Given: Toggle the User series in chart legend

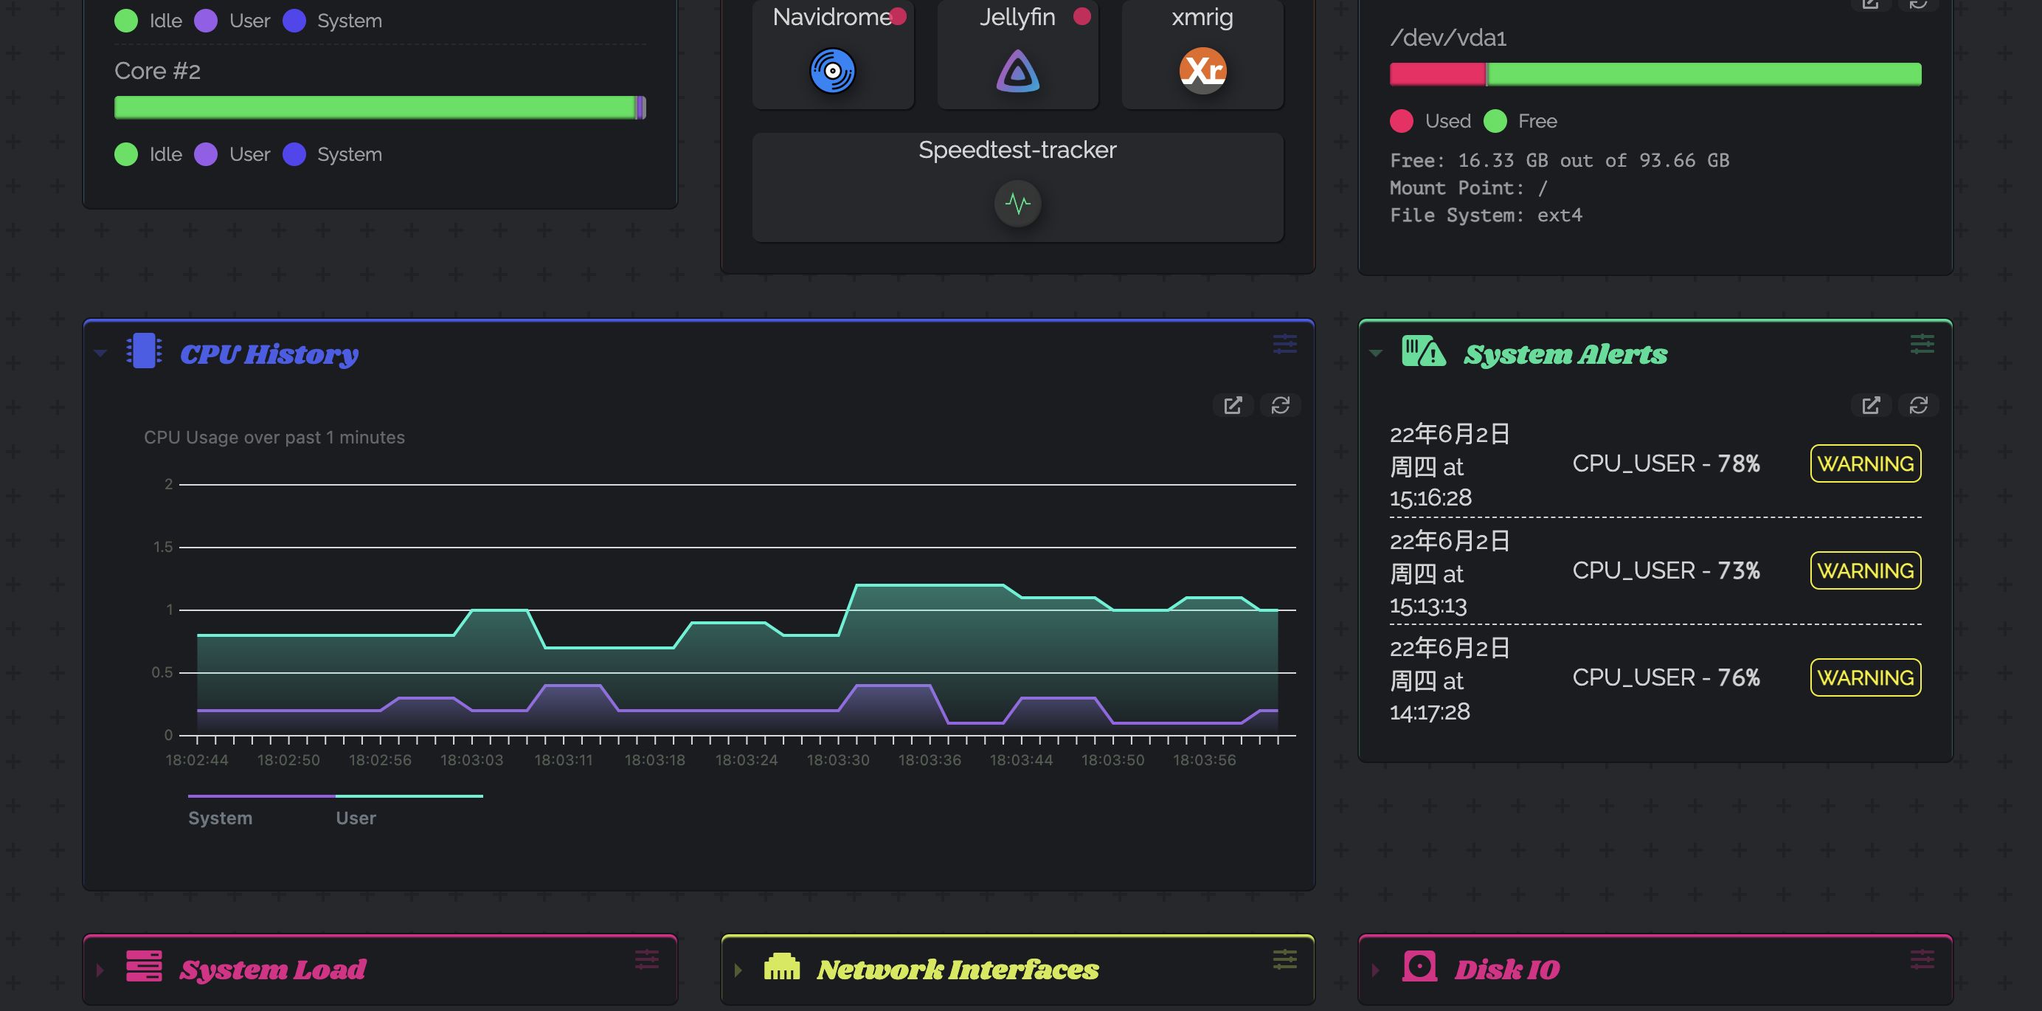Looking at the screenshot, I should (x=355, y=818).
